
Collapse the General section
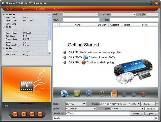click(3, 14)
